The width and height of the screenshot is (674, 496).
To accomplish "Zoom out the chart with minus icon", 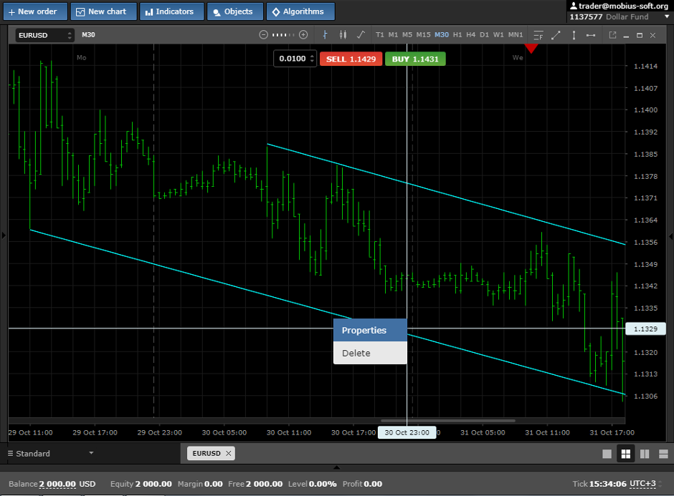I will click(x=263, y=35).
